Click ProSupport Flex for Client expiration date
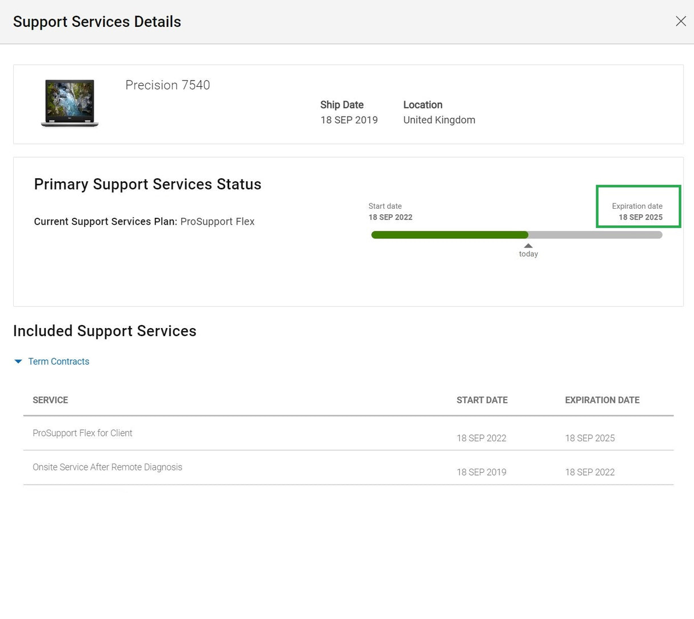The width and height of the screenshot is (694, 619). [x=590, y=438]
